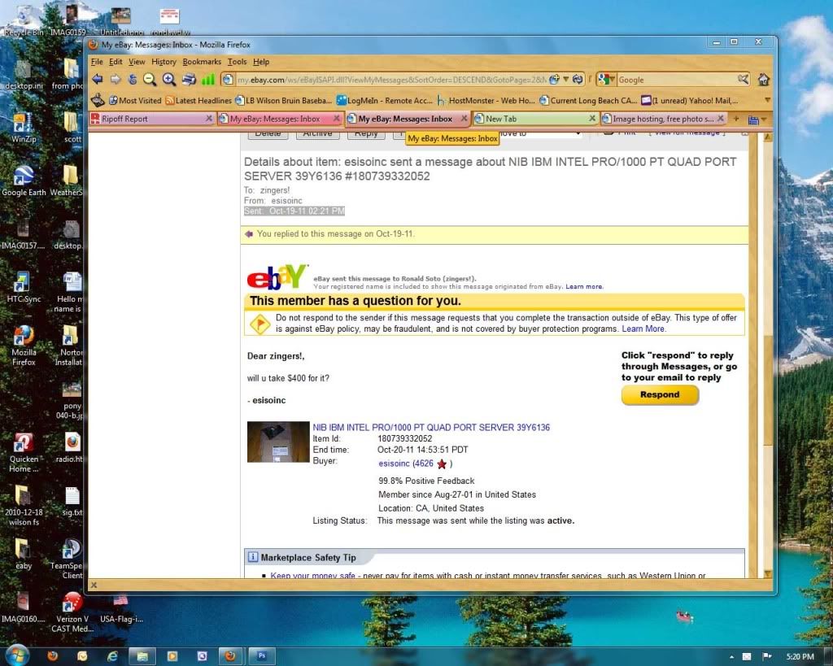
Task: Open LogMeIn - Remote Access bookmark
Action: click(385, 100)
